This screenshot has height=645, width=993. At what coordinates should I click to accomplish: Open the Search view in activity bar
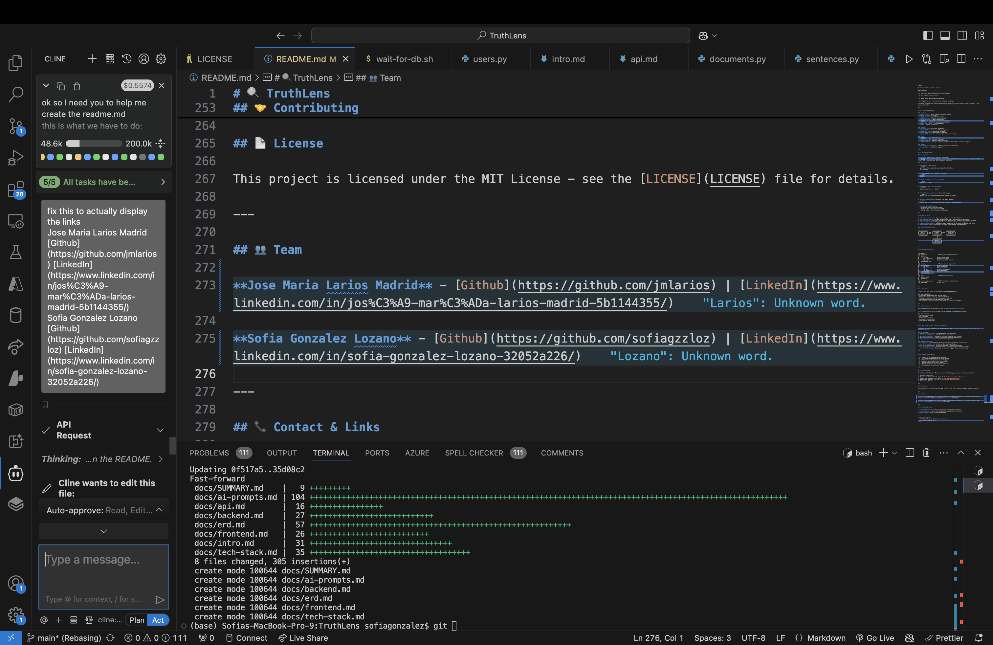click(16, 94)
